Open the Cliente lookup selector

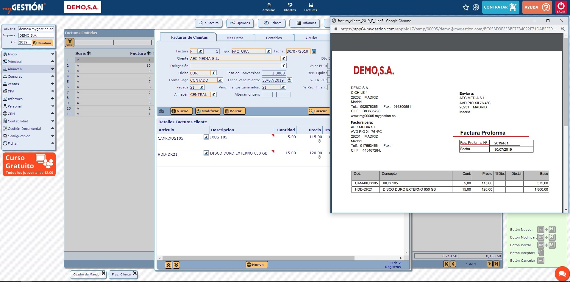coord(284,59)
